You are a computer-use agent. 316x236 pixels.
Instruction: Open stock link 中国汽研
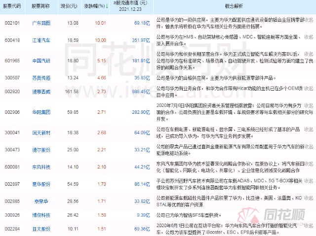(x=41, y=60)
